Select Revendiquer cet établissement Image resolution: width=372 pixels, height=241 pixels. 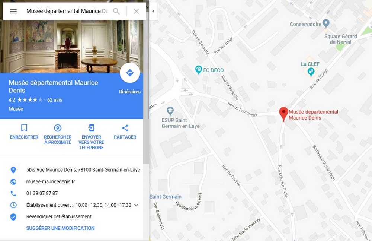pyautogui.click(x=59, y=216)
